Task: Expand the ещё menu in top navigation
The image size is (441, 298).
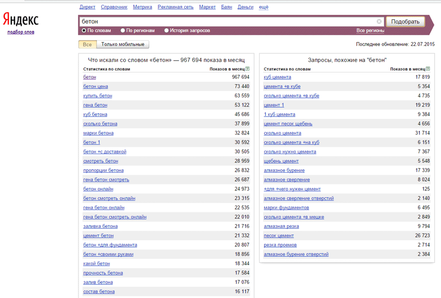Action: [x=264, y=7]
